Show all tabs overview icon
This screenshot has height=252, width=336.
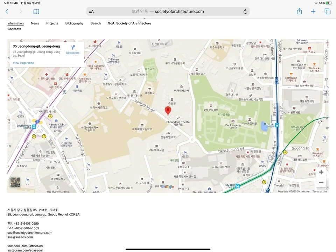(x=328, y=11)
